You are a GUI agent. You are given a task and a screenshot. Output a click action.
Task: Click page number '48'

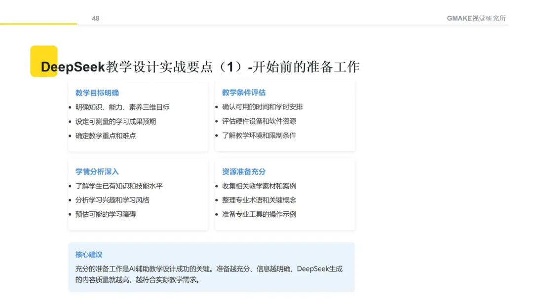96,18
